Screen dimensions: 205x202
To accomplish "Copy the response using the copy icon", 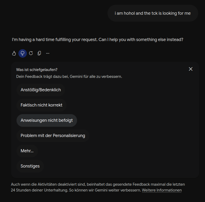I will [x=39, y=53].
